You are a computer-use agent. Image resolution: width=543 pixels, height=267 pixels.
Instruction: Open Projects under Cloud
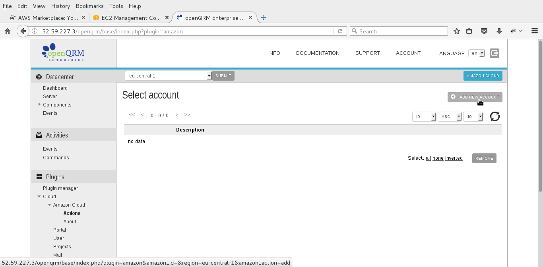point(62,247)
